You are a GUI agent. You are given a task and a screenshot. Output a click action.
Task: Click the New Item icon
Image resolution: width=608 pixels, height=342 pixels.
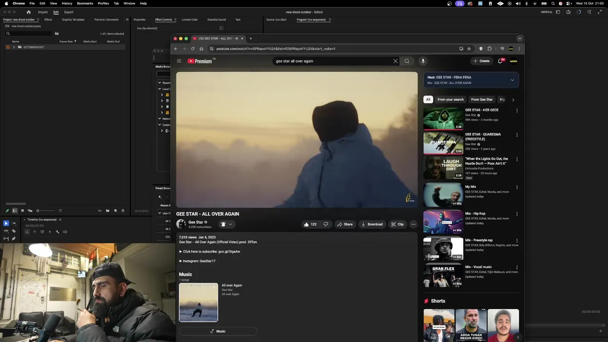coord(115,210)
